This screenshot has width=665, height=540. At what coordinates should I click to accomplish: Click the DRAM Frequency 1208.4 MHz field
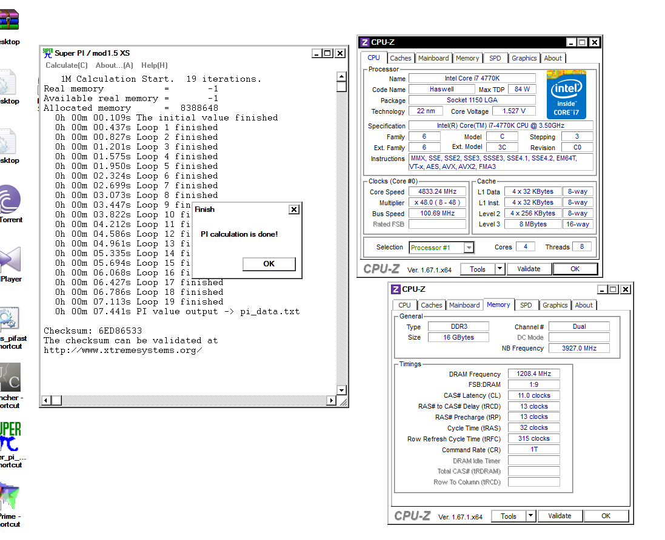[x=534, y=374]
